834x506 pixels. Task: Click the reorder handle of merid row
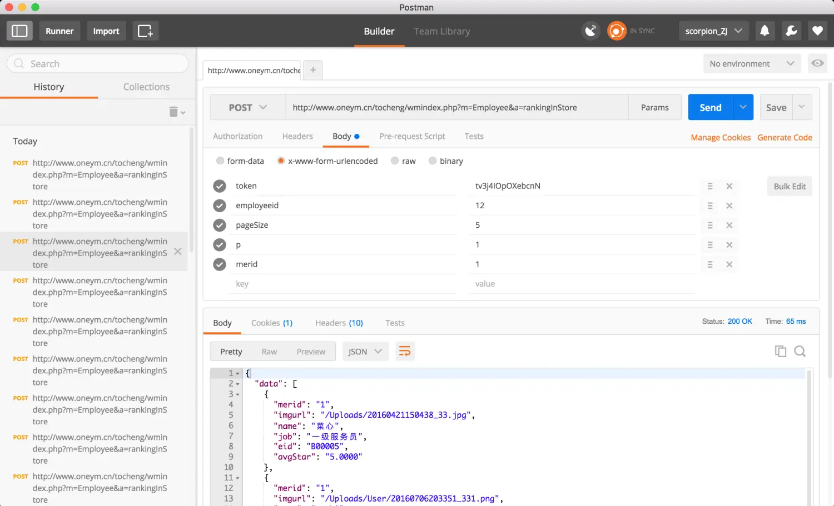point(710,264)
